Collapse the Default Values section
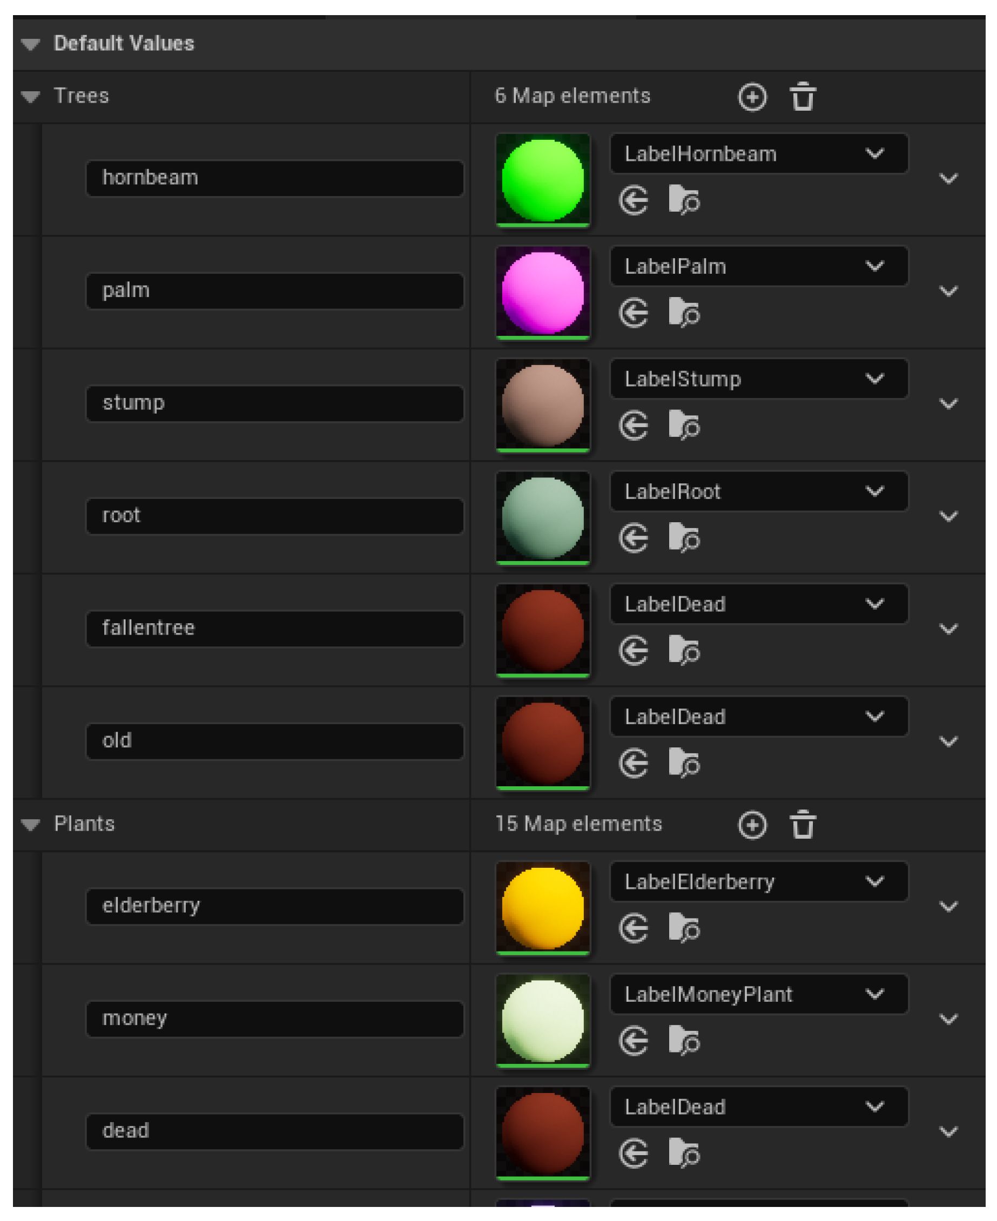The height and width of the screenshot is (1221, 997). 30,44
